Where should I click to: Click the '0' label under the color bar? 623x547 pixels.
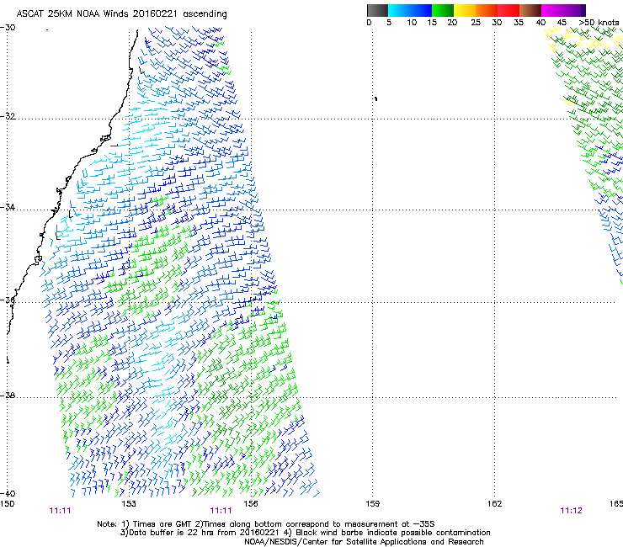[369, 23]
